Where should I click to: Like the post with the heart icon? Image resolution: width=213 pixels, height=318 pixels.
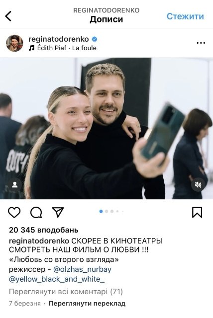tap(14, 212)
